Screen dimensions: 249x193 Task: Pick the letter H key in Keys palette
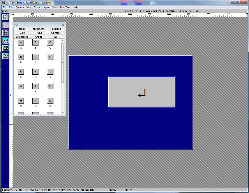click(35, 72)
